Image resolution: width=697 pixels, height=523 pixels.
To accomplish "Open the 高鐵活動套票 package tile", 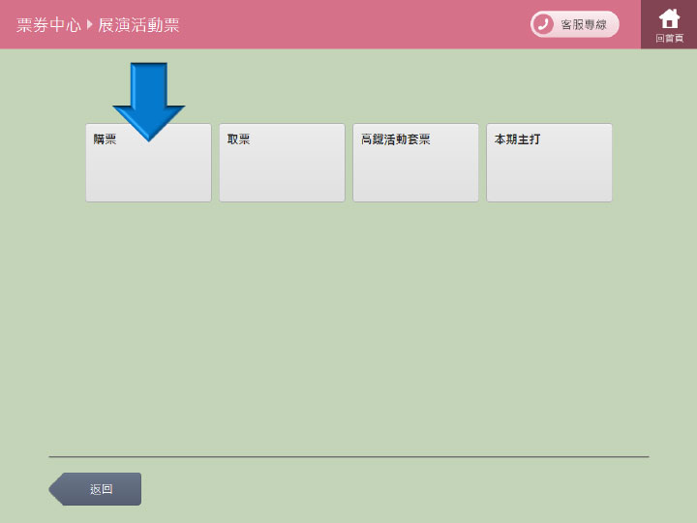I will click(x=415, y=163).
